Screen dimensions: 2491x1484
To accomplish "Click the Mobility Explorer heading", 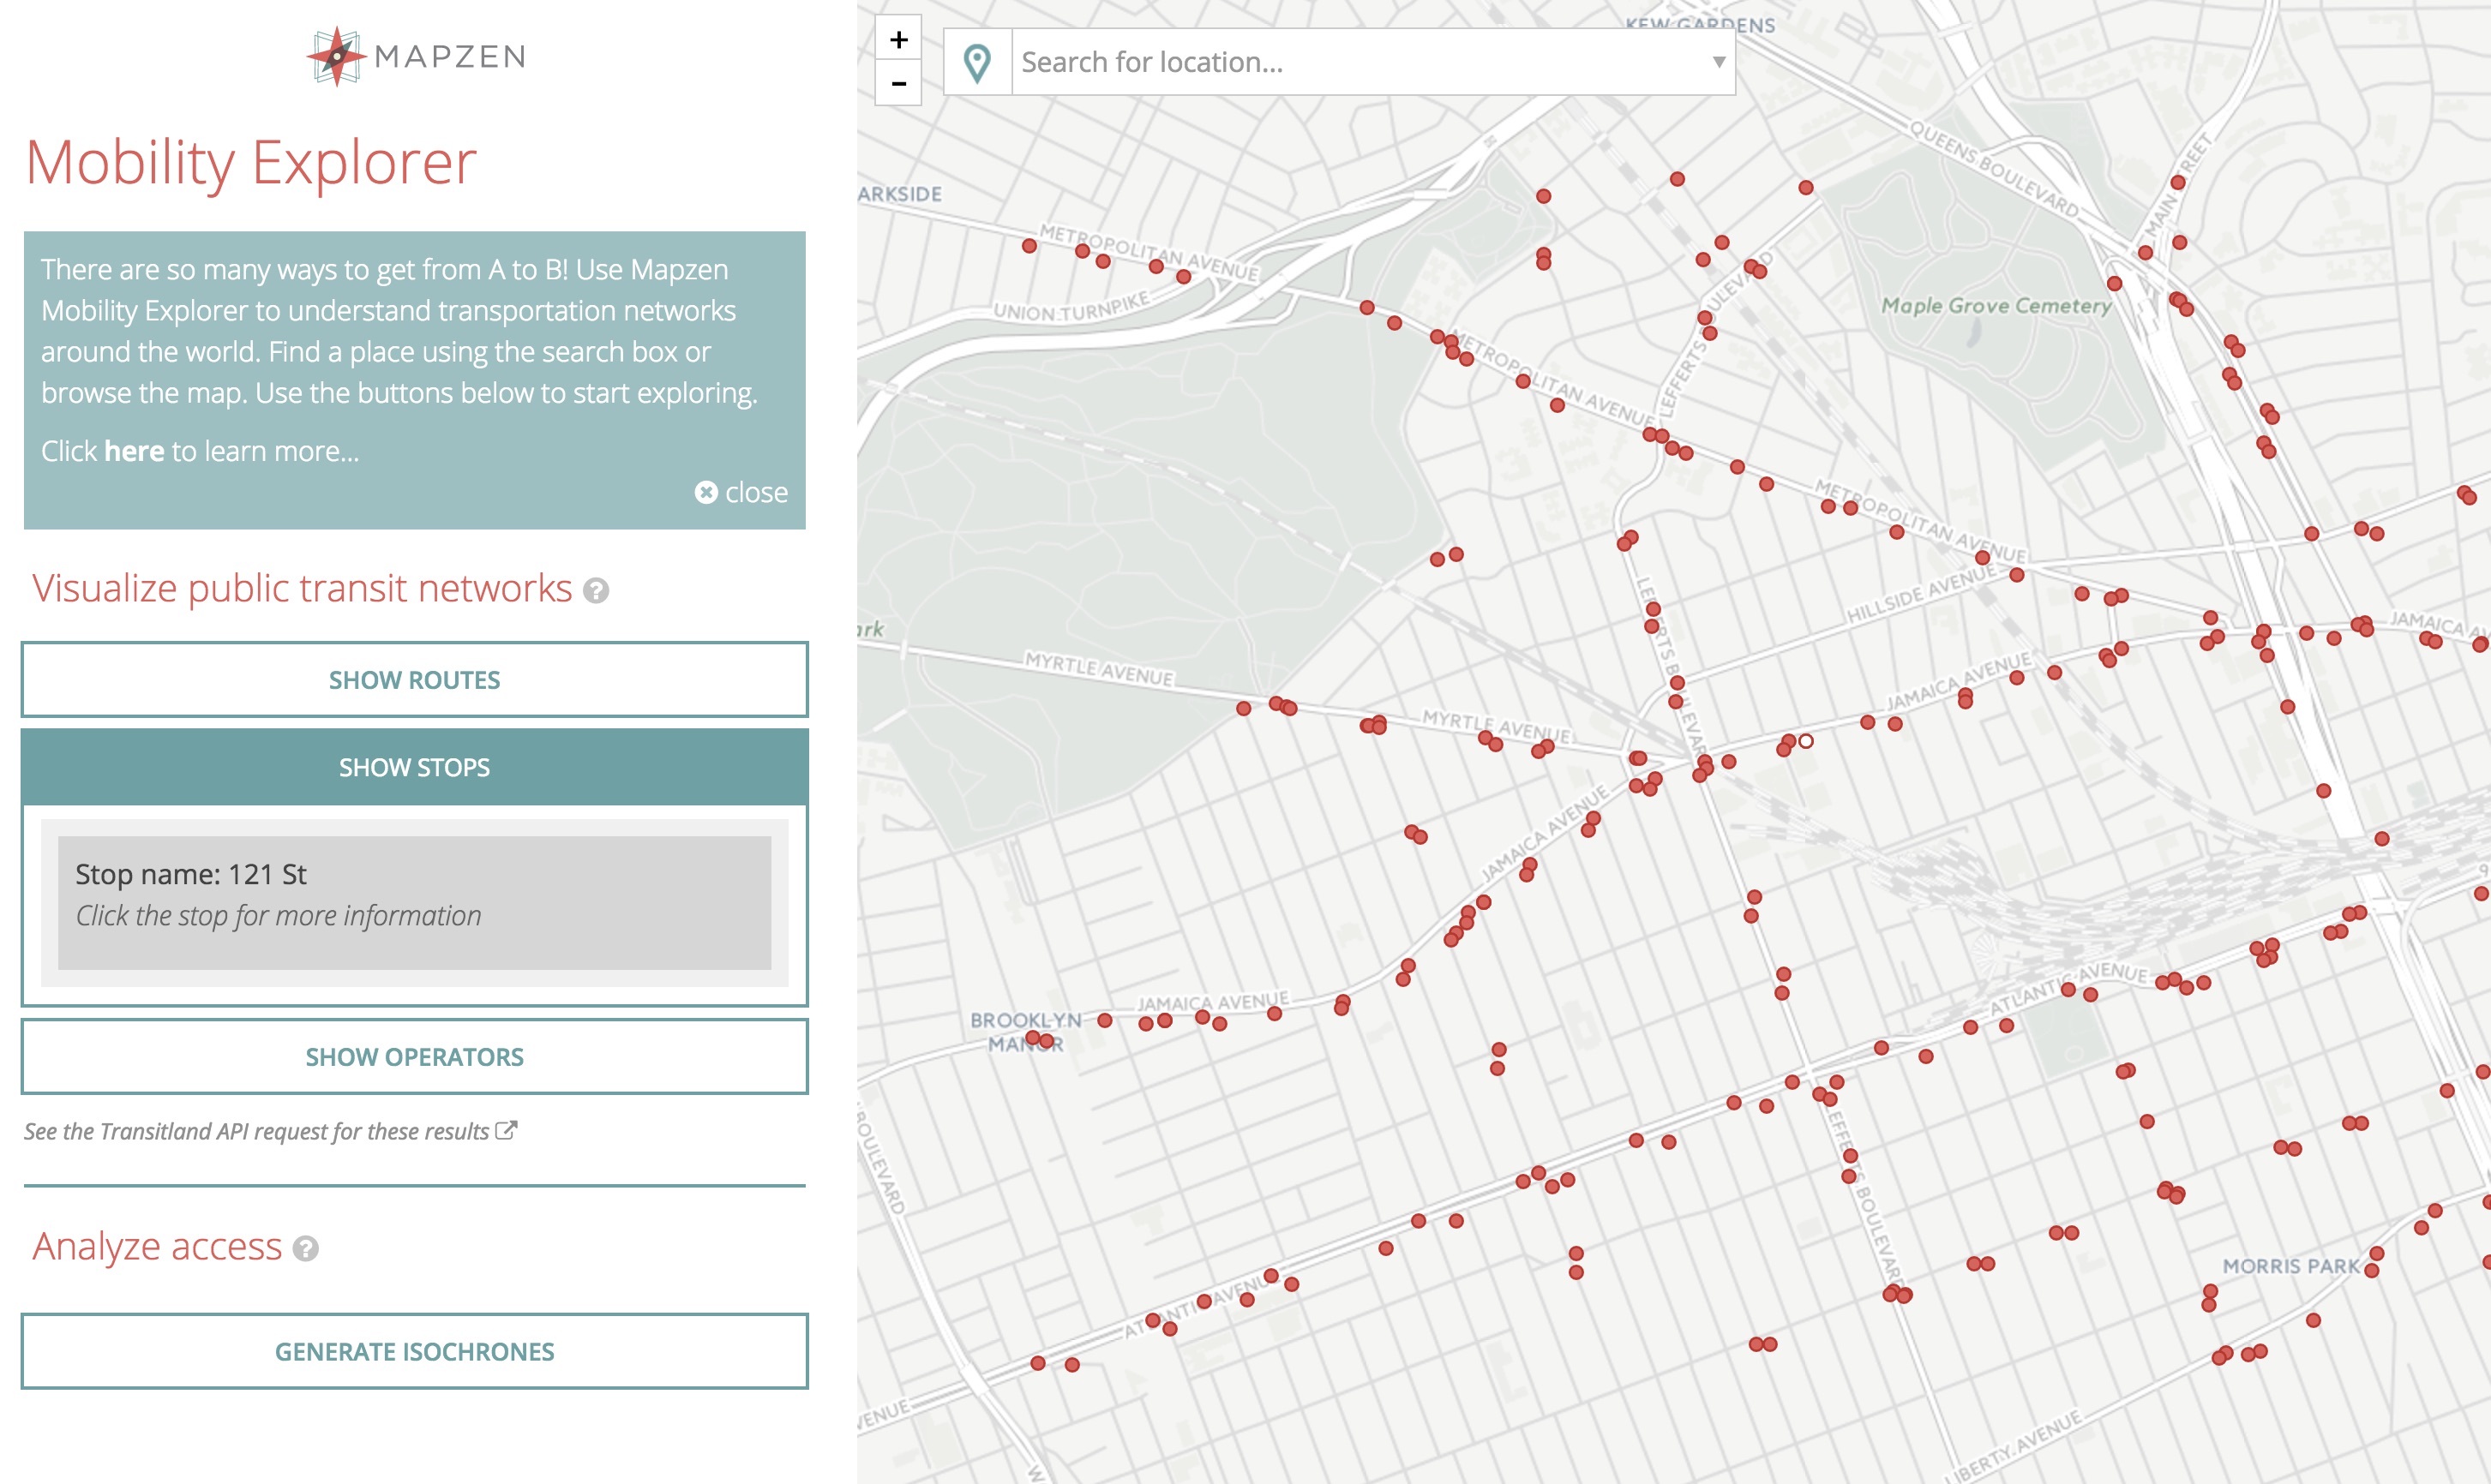I will click(x=251, y=162).
